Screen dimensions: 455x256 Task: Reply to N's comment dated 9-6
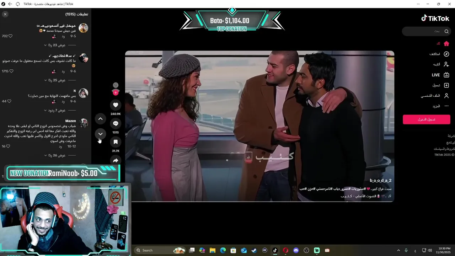tap(63, 101)
